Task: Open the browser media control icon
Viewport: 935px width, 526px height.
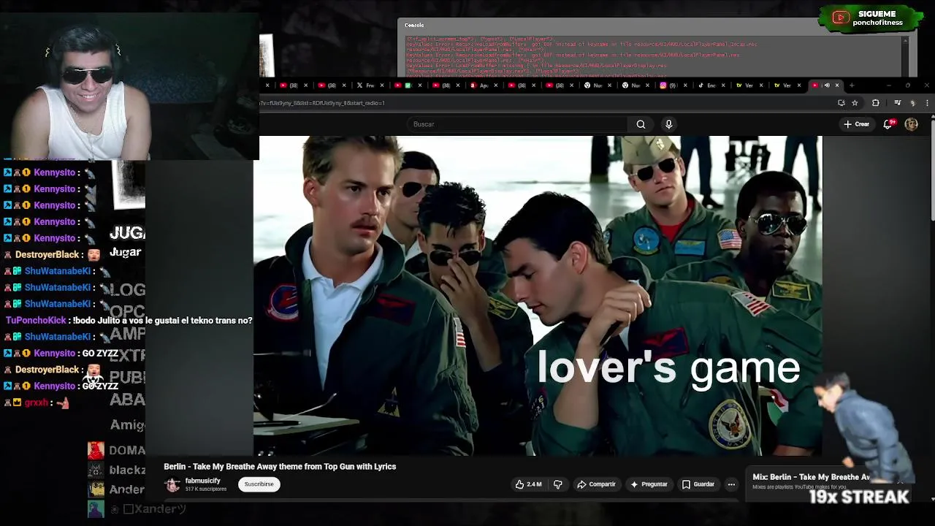Action: pyautogui.click(x=897, y=103)
